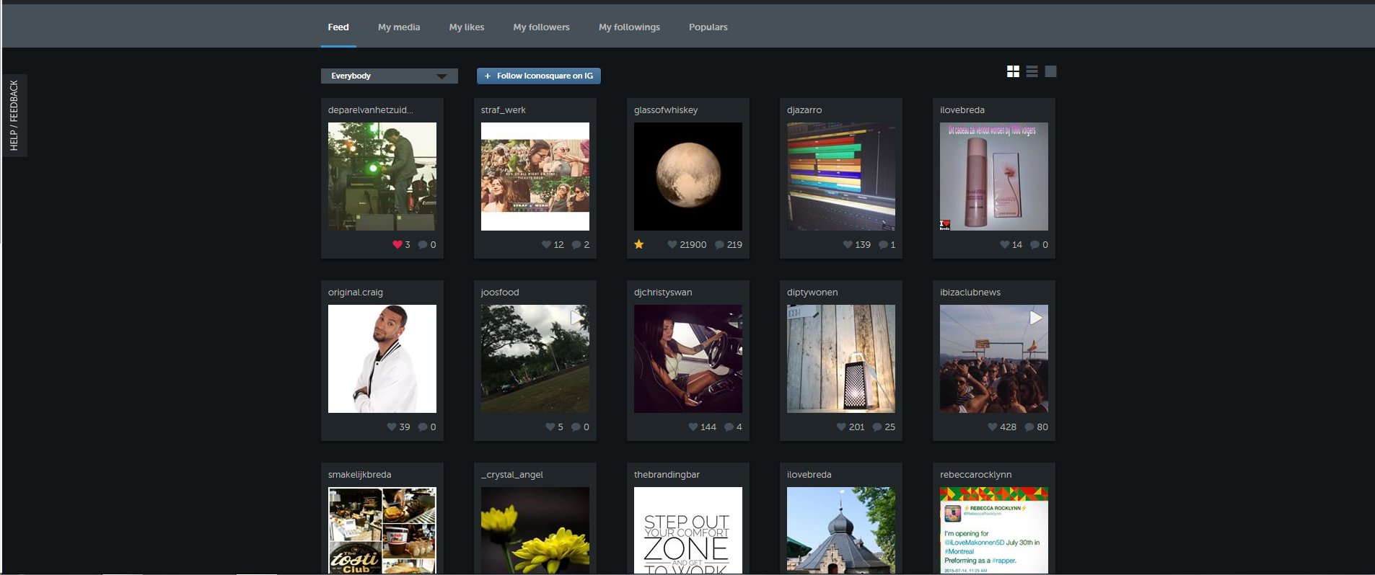Click comment bubble on ibizaclubnews post
Screen dimensions: 1375x575
[x=1029, y=427]
